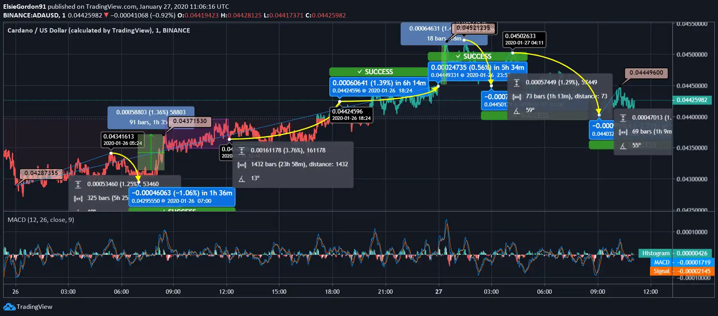The height and width of the screenshot is (316, 718).
Task: Click the price-range icon beside 0.00057449 (1.29%)
Action: tap(516, 83)
